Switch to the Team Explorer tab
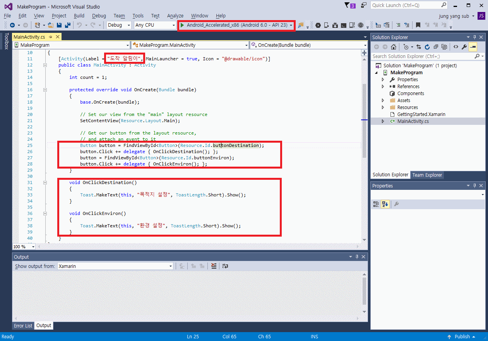The image size is (488, 341). coord(427,175)
